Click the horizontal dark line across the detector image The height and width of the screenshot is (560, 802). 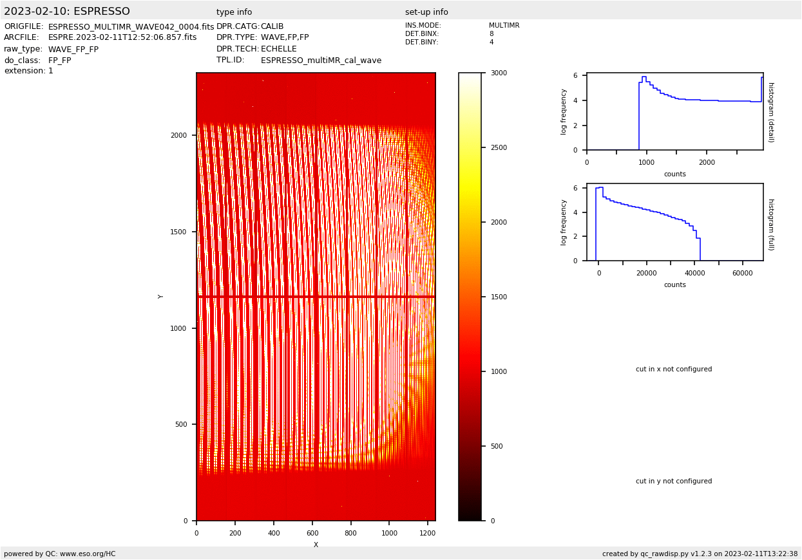316,297
